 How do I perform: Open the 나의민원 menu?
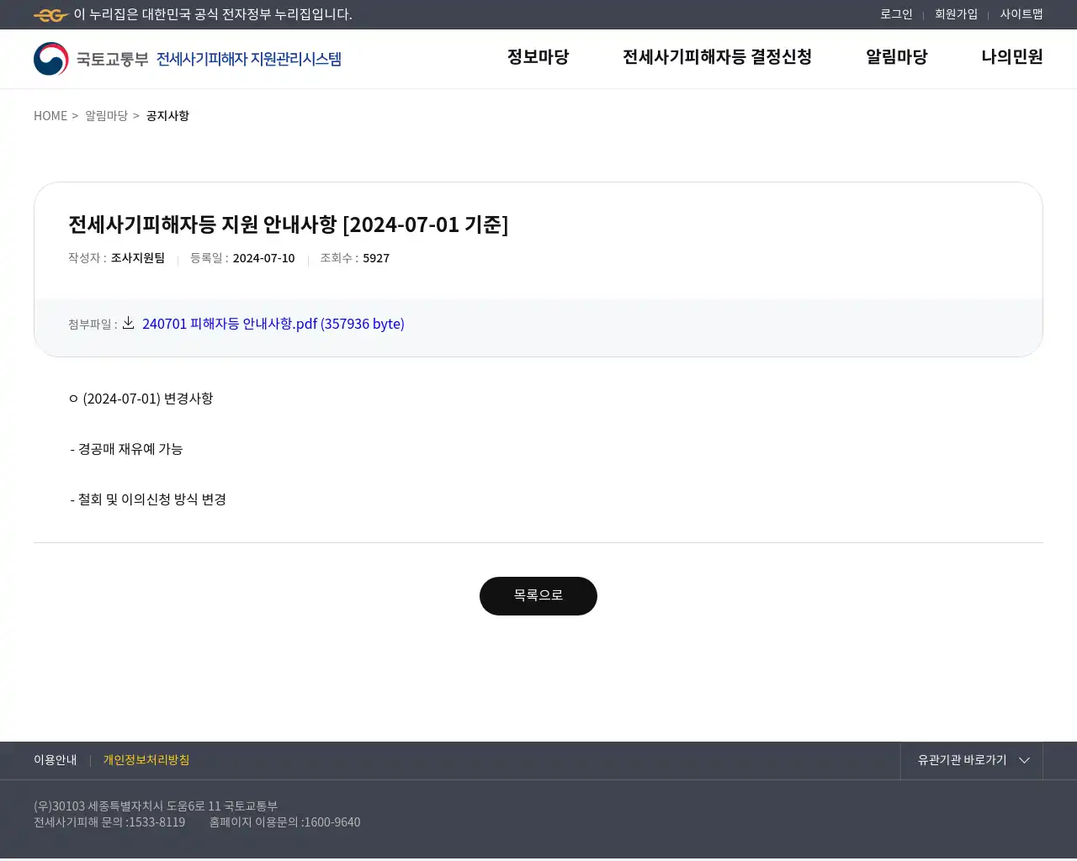pyautogui.click(x=1011, y=57)
